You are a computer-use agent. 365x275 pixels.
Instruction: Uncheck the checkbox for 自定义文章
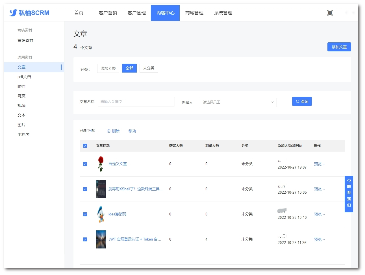[x=85, y=164]
